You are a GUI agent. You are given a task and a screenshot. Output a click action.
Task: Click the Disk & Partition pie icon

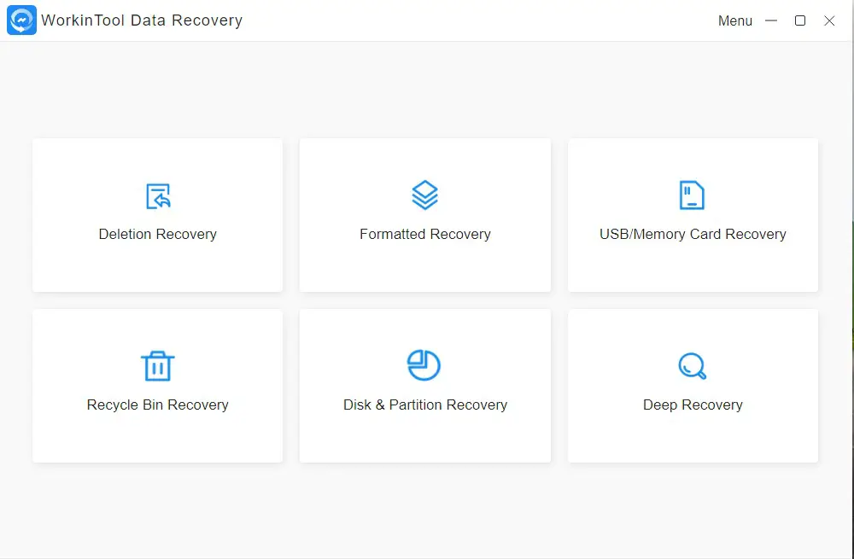424,365
